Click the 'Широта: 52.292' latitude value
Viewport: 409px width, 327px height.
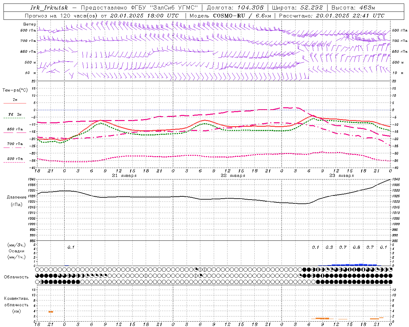(297, 8)
